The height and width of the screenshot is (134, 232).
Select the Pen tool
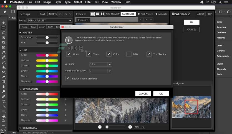(4, 97)
